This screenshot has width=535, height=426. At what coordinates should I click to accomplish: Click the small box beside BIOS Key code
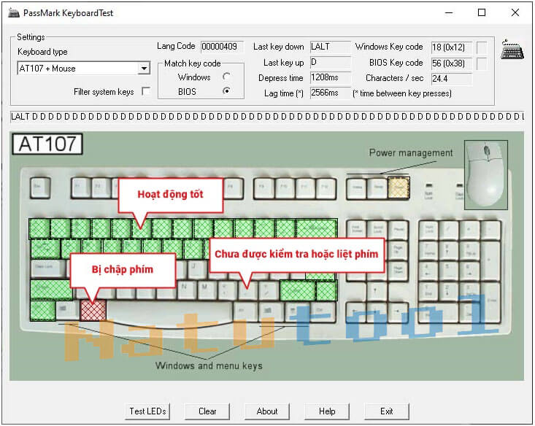tap(482, 63)
